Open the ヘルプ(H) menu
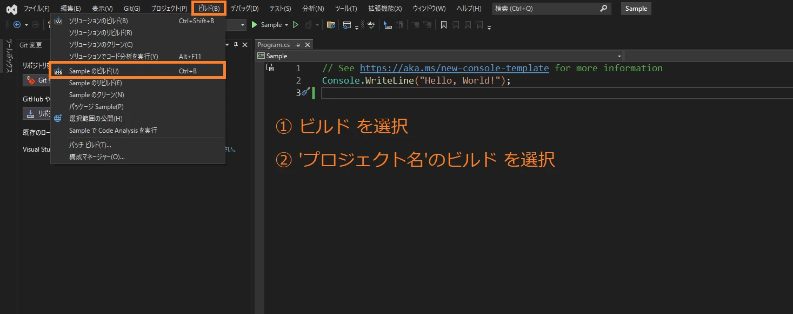This screenshot has height=314, width=793. [x=469, y=9]
